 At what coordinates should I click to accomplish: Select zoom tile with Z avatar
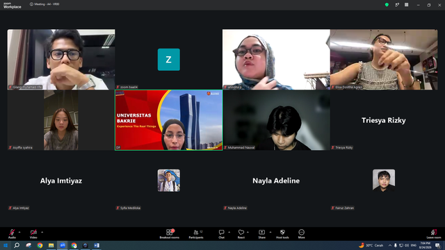point(168,60)
